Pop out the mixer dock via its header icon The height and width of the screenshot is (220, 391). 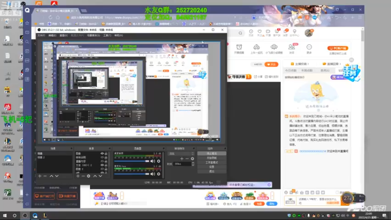(x=164, y=149)
